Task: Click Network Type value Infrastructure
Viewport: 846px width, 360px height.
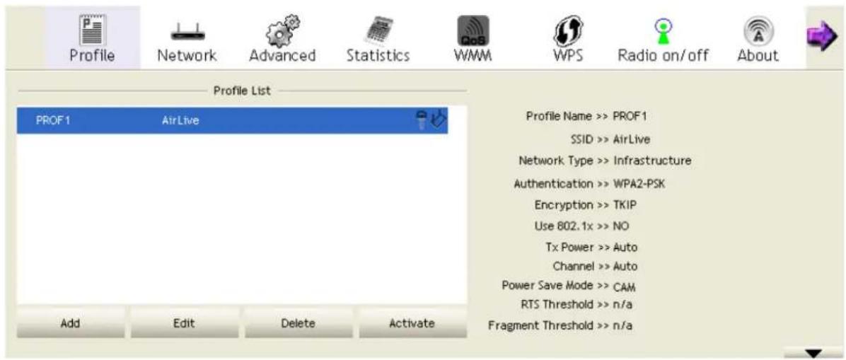Action: (x=652, y=161)
